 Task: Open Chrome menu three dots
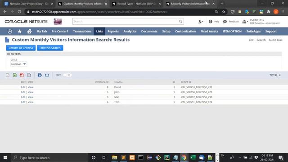click(x=283, y=12)
